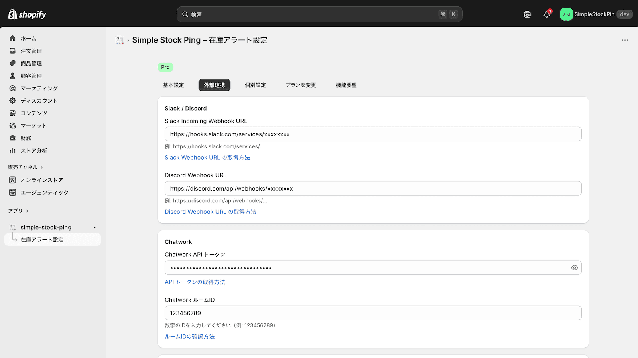Click the Chatwork section heading

(x=178, y=242)
